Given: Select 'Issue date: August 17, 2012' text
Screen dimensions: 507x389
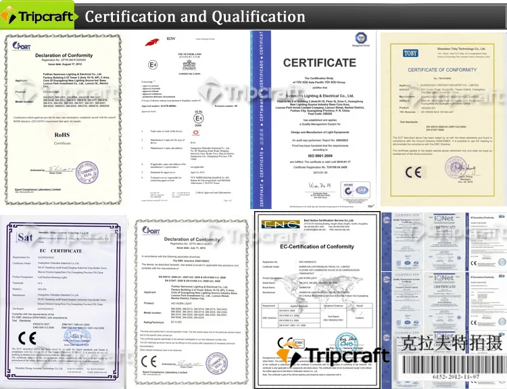Looking at the screenshot, I should (64, 64).
